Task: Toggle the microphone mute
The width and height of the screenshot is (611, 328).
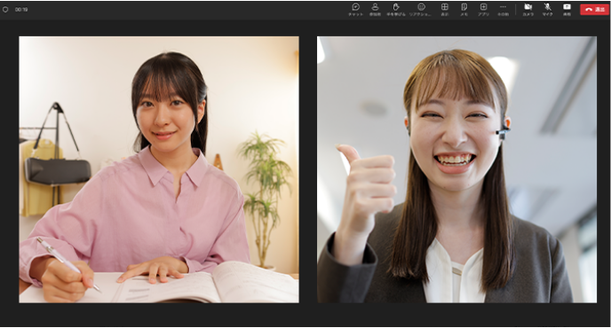Action: coord(547,10)
